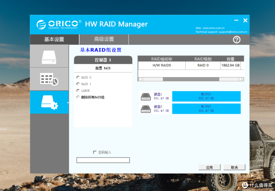Screen dimensions: 275x191
Task: Select the M0(P0) disk member bar
Action: (x=206, y=96)
